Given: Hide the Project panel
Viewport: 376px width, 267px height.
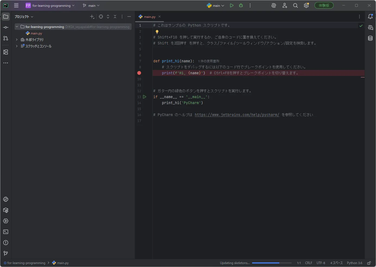Looking at the screenshot, I should click(129, 17).
